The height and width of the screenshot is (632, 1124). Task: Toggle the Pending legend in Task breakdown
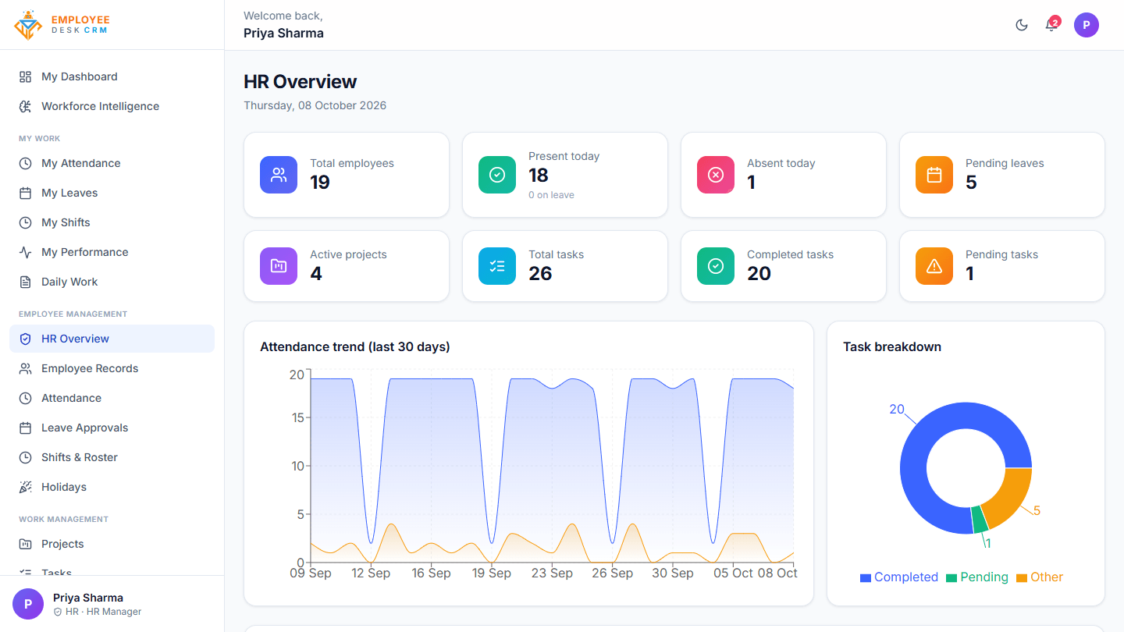[977, 577]
